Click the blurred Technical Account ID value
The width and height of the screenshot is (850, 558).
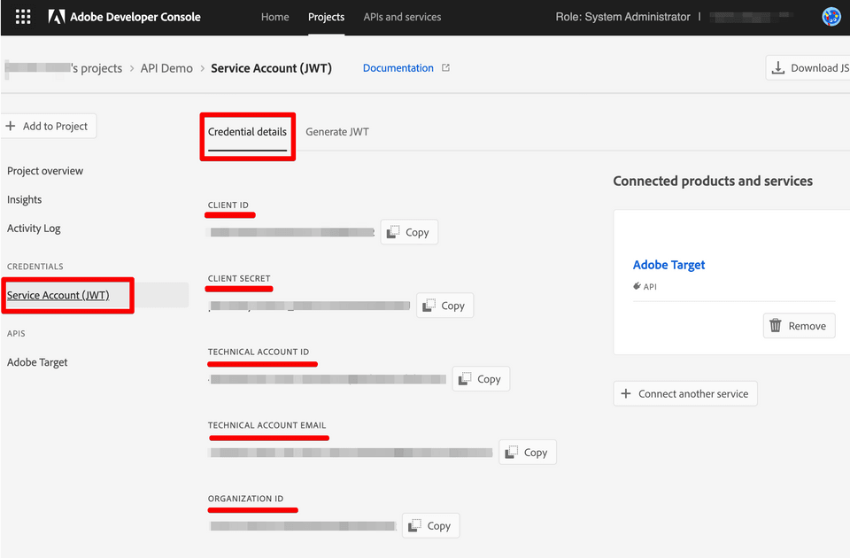click(328, 379)
